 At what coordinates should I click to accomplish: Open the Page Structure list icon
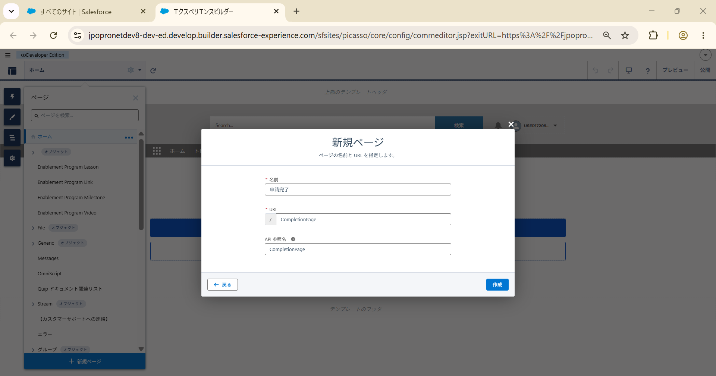(x=12, y=138)
